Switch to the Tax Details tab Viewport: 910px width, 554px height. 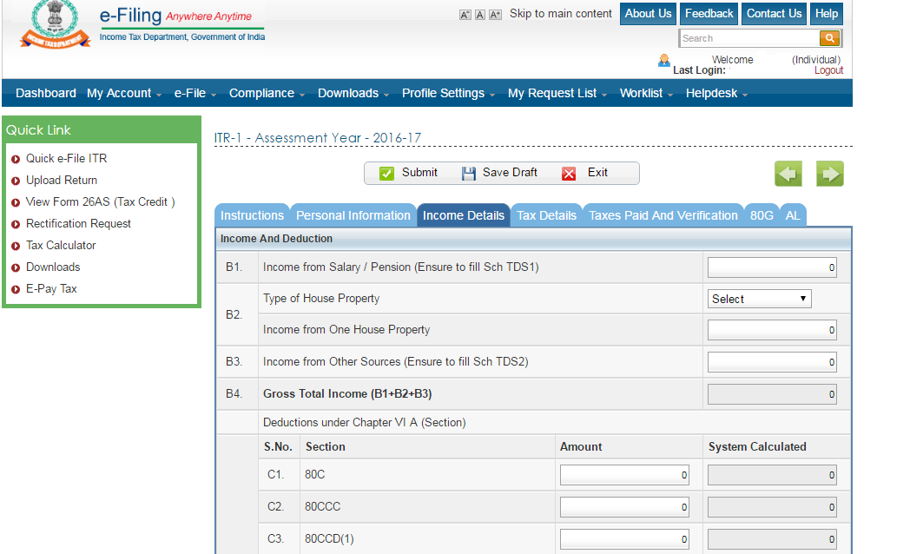click(x=546, y=215)
